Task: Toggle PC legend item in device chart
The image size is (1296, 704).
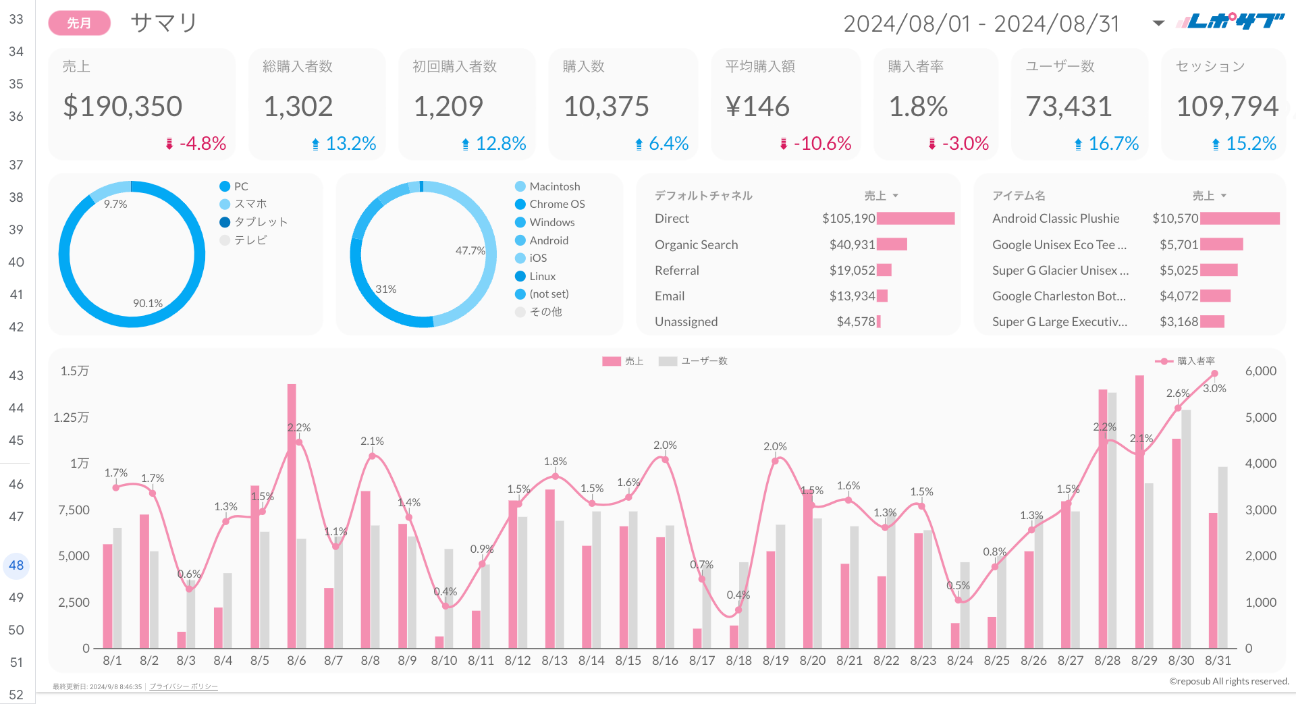Action: [x=240, y=186]
